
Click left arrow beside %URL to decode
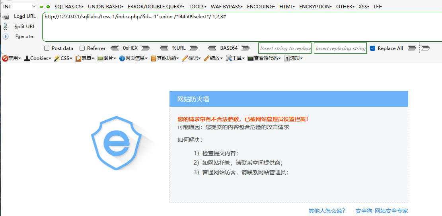(x=165, y=48)
